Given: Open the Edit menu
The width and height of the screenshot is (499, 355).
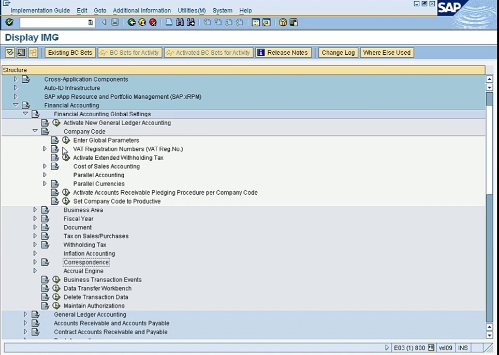Looking at the screenshot, I should 82,10.
